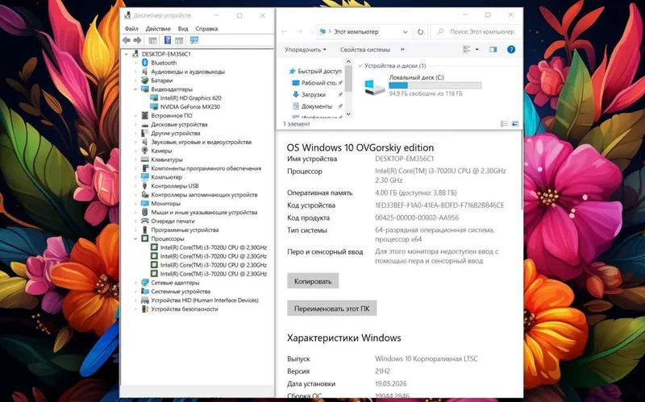The image size is (645, 402).
Task: Open Быстрый доступ in navigation pane
Action: [x=315, y=71]
